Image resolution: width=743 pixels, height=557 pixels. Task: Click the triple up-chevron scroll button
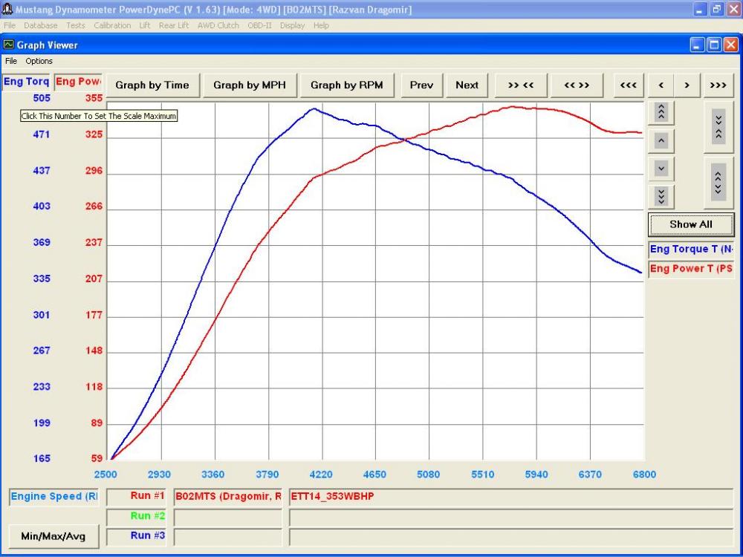tap(661, 112)
